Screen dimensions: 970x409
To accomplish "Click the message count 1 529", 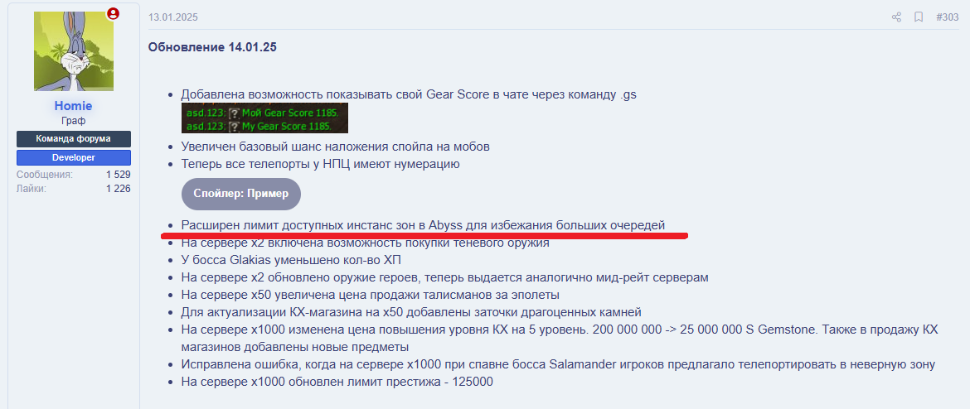I will point(118,175).
